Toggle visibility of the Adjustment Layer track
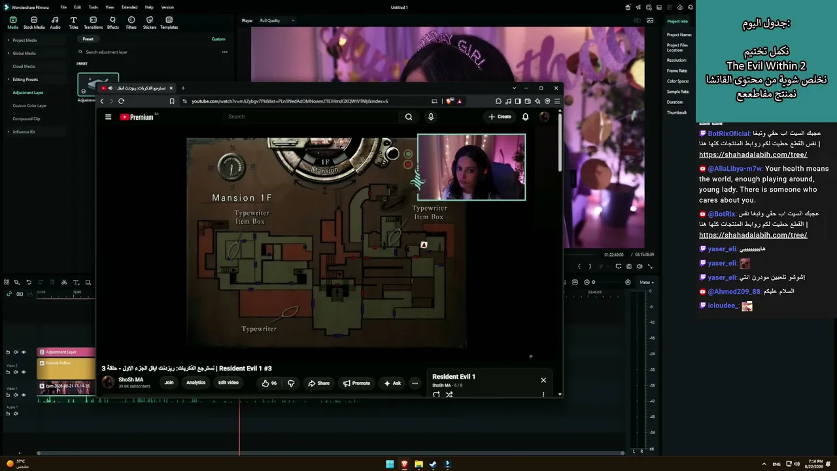This screenshot has width=837, height=471. [x=24, y=352]
